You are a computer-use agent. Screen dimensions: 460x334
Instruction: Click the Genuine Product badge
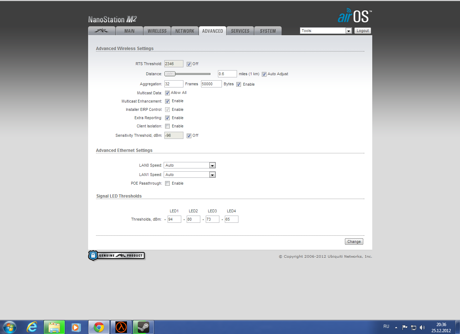117,256
